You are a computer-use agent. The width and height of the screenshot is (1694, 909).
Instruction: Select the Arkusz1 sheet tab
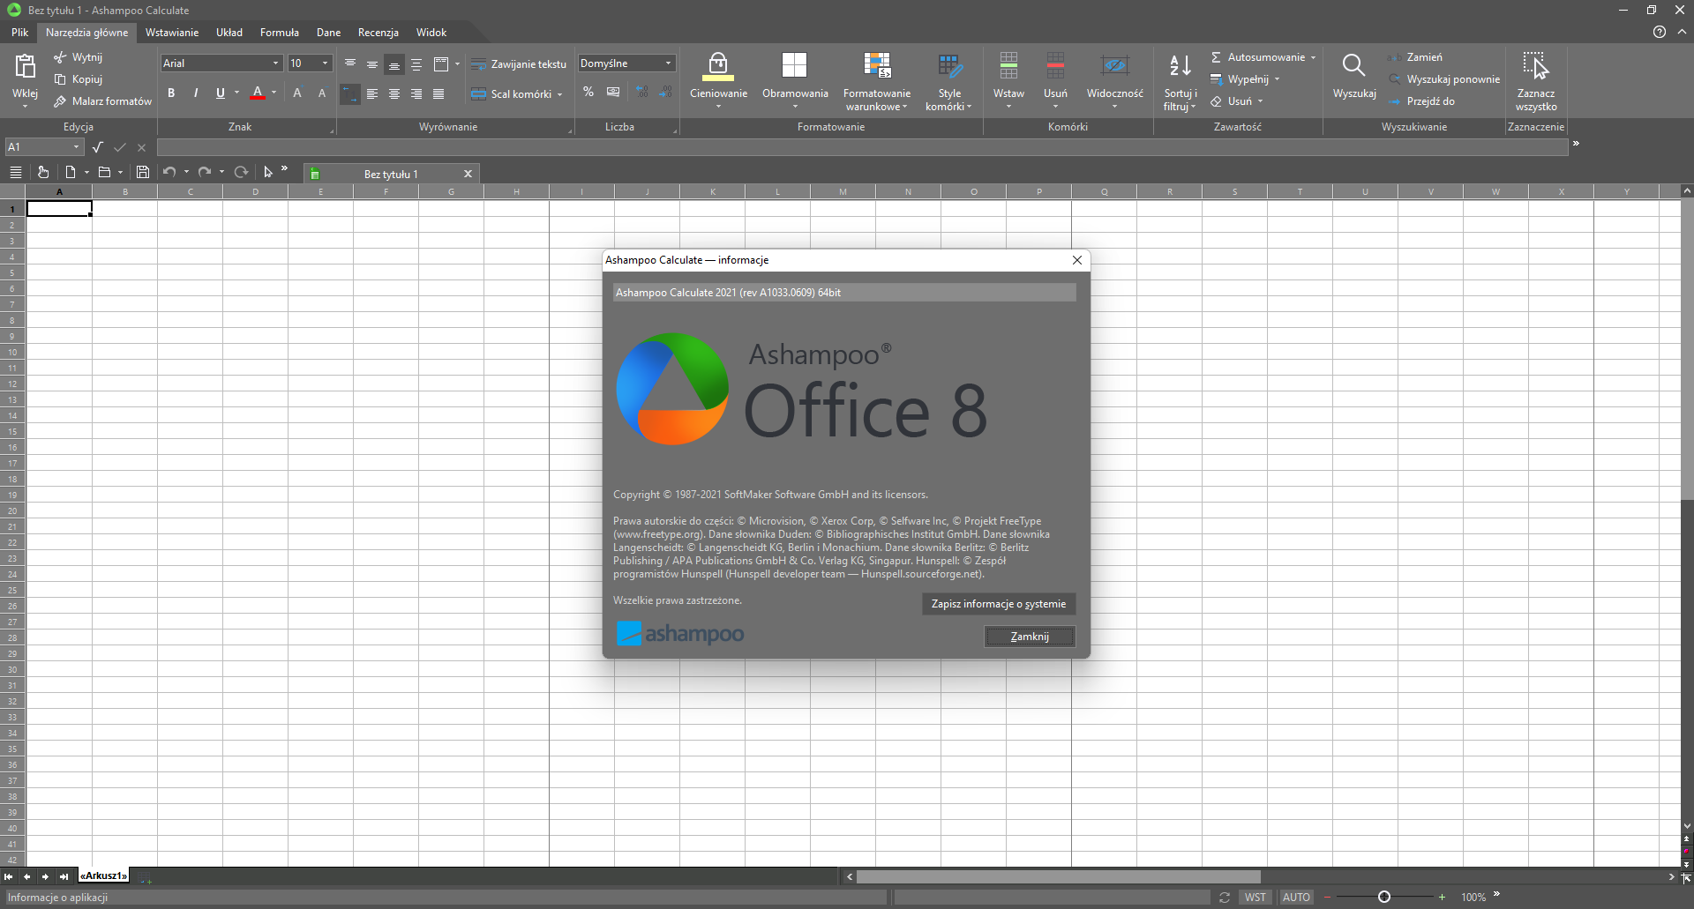[x=104, y=875]
